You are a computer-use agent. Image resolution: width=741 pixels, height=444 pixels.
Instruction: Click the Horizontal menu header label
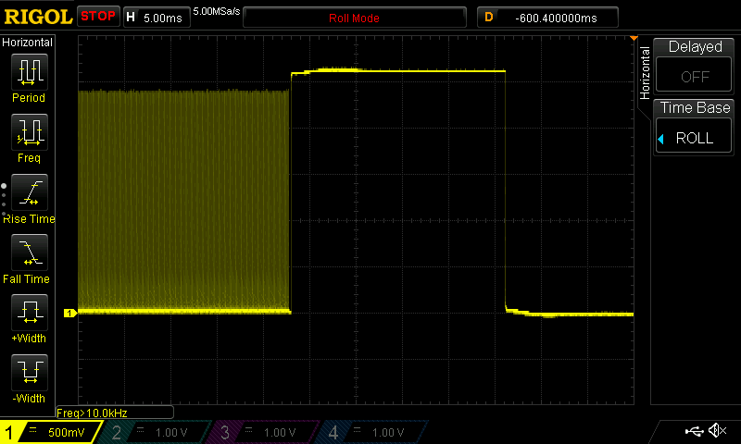tap(29, 43)
